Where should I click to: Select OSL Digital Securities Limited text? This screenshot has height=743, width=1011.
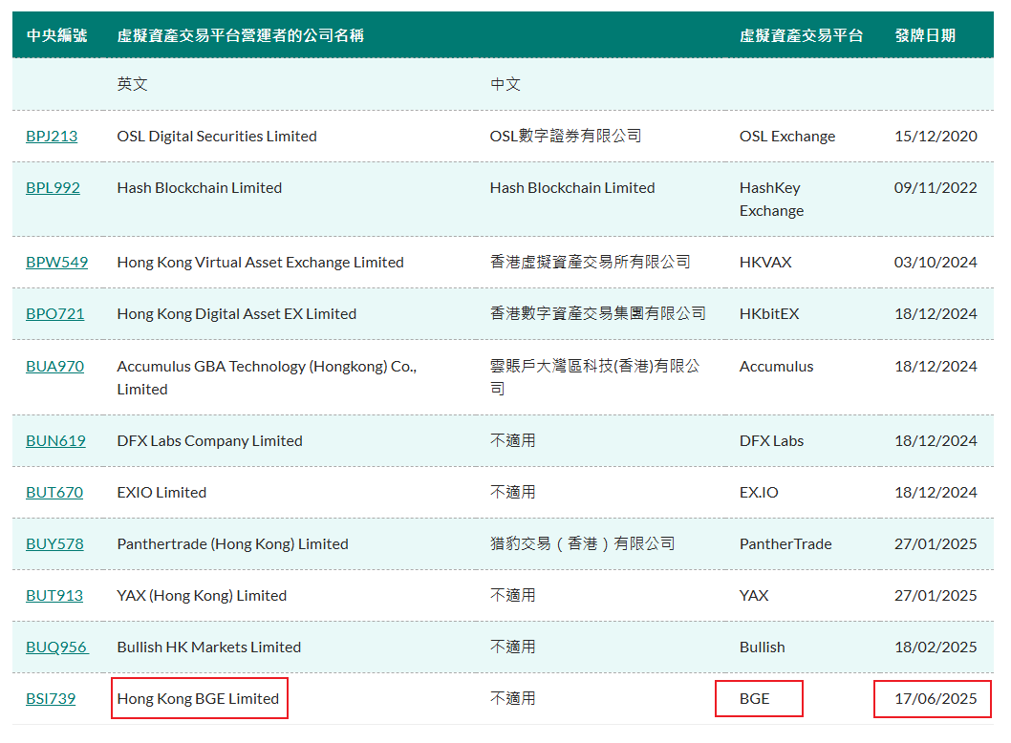click(x=217, y=136)
